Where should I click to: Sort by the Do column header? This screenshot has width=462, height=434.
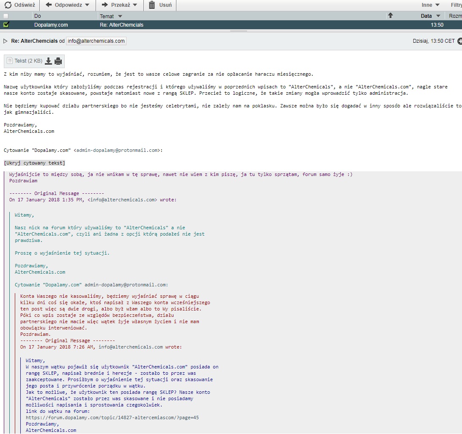(x=37, y=16)
